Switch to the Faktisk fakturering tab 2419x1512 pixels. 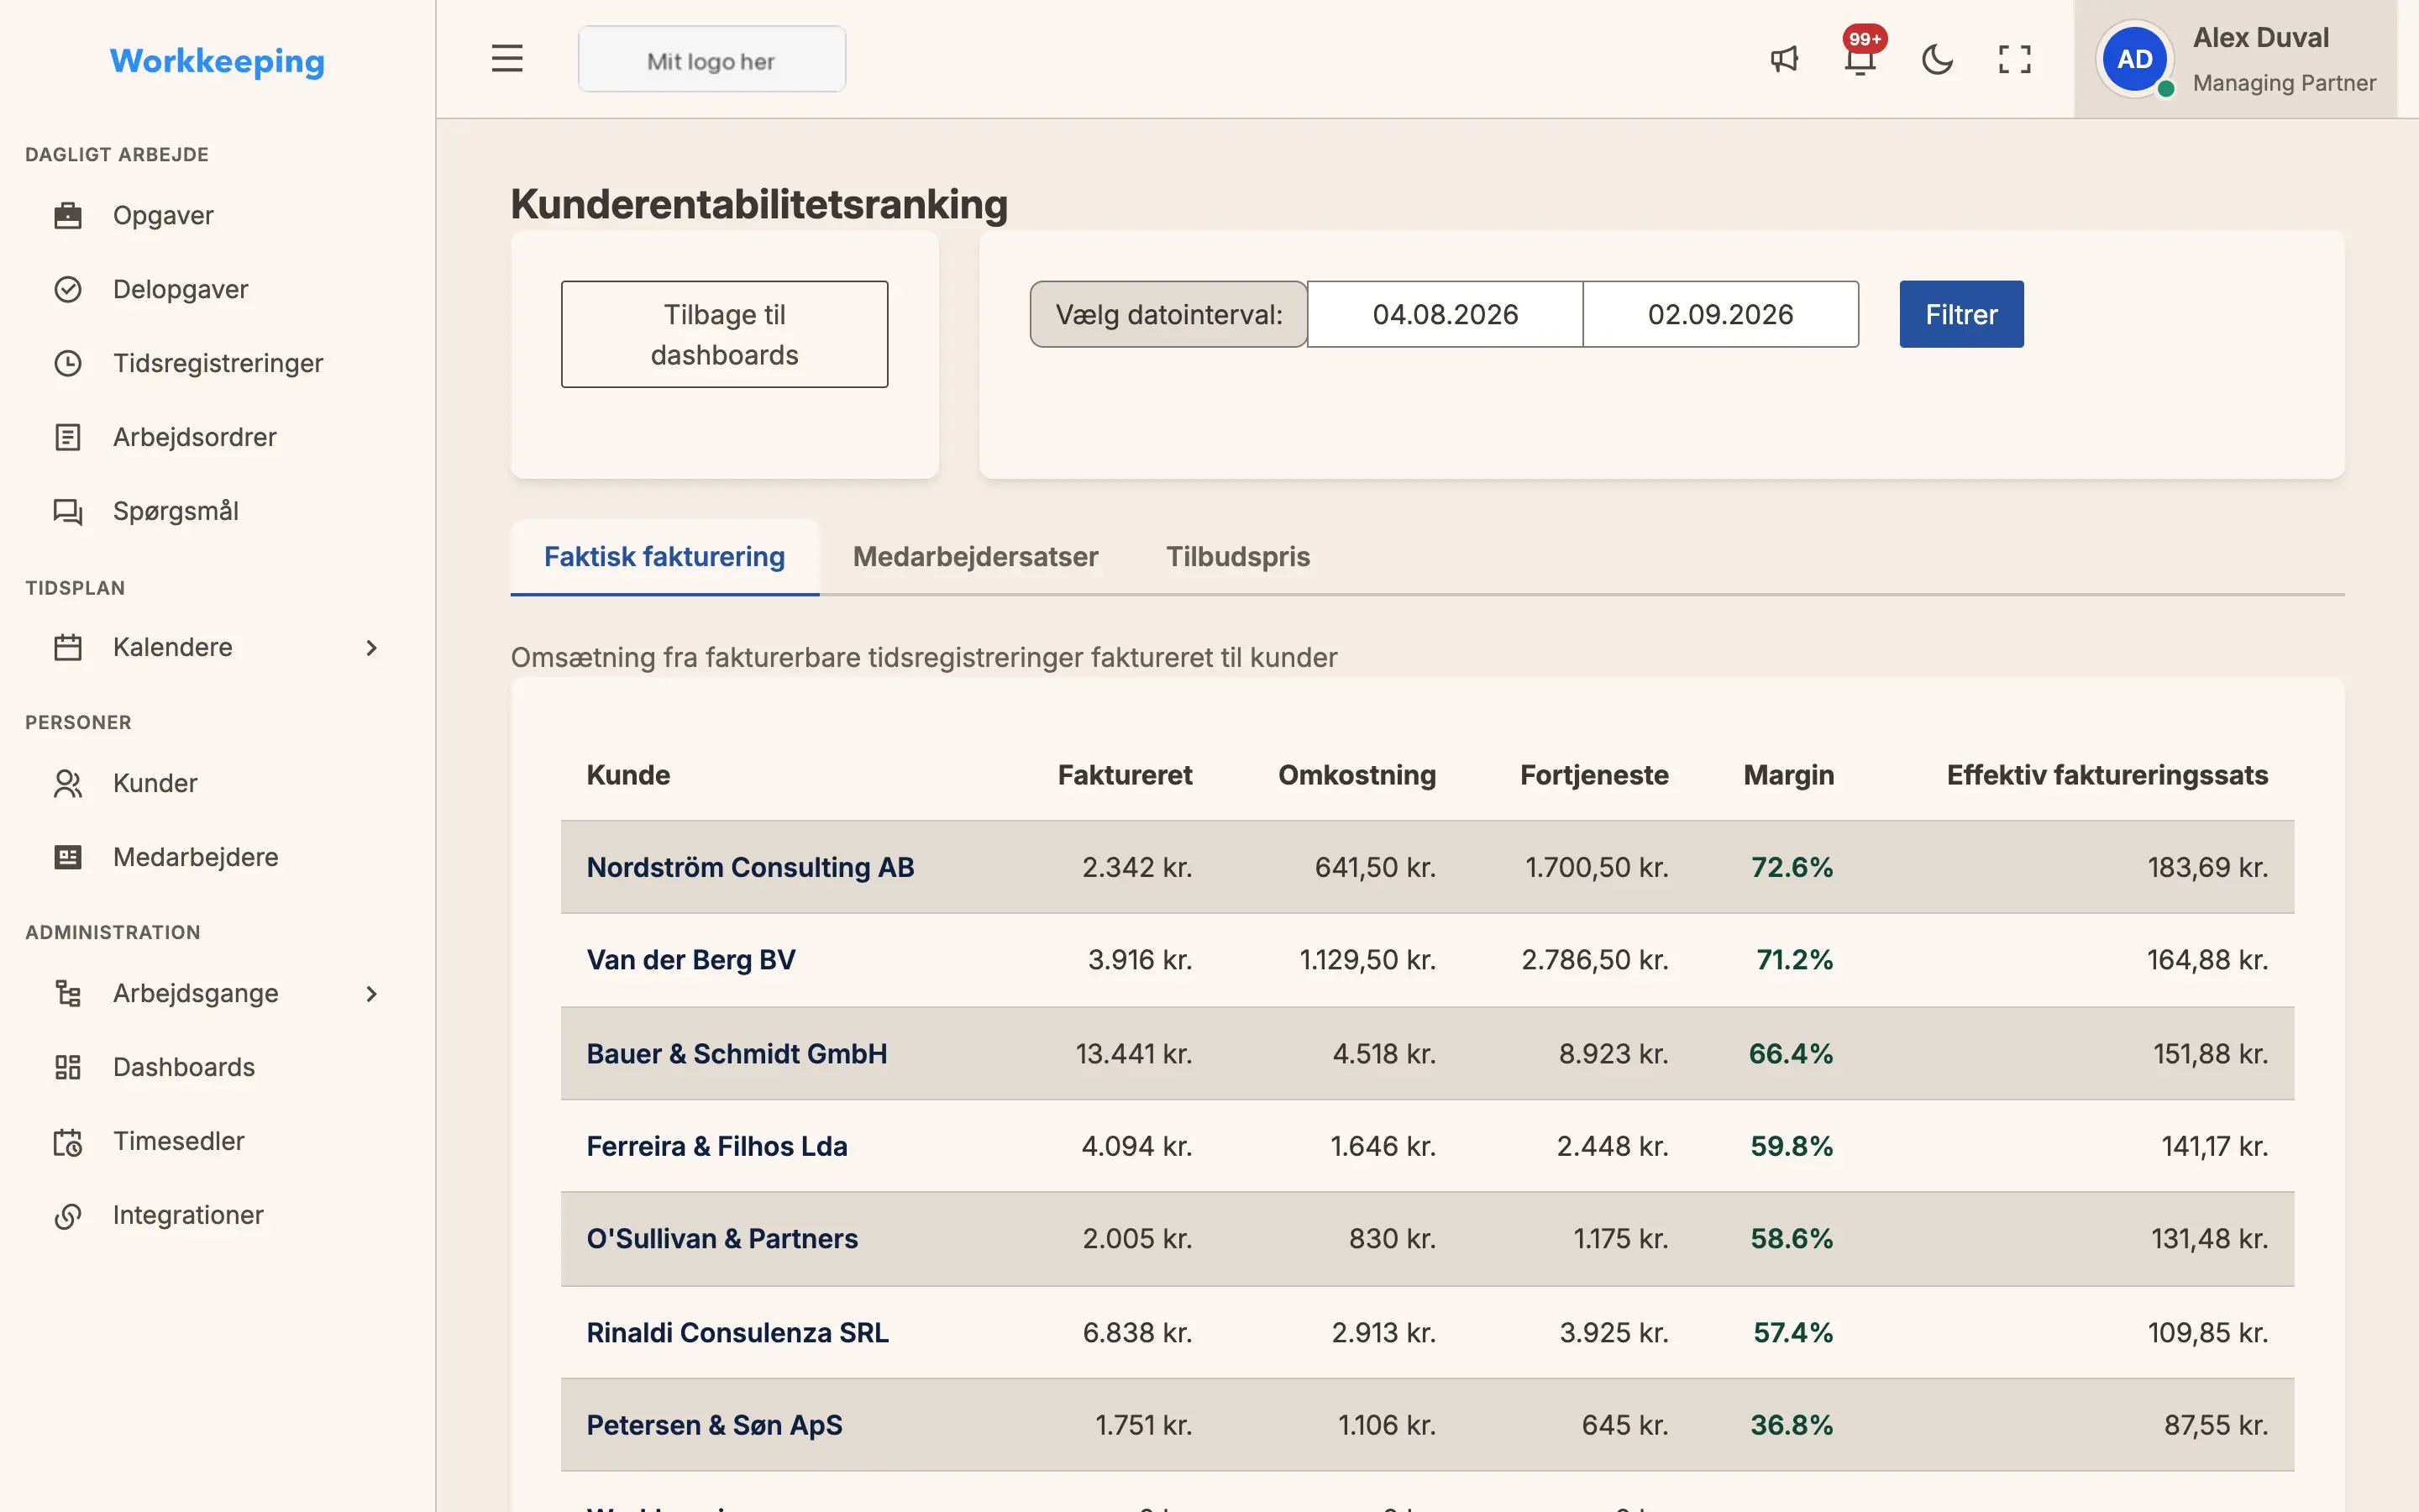(x=664, y=557)
